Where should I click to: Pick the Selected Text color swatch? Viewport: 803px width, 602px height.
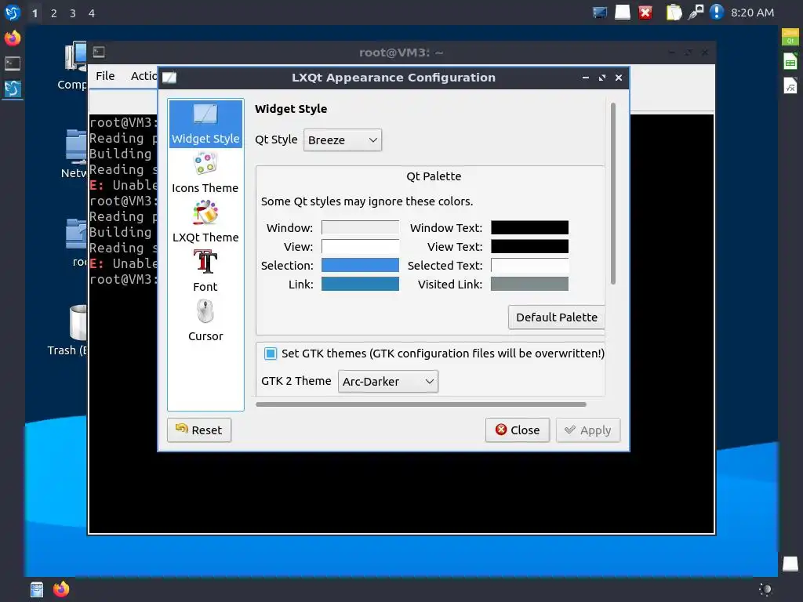(529, 265)
